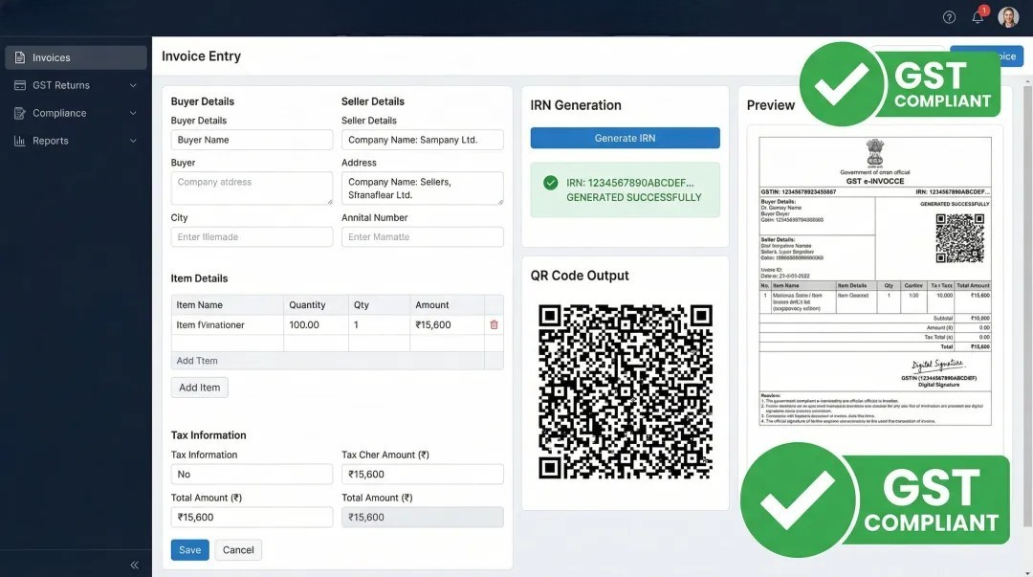Open the user profile avatar

click(x=1008, y=17)
